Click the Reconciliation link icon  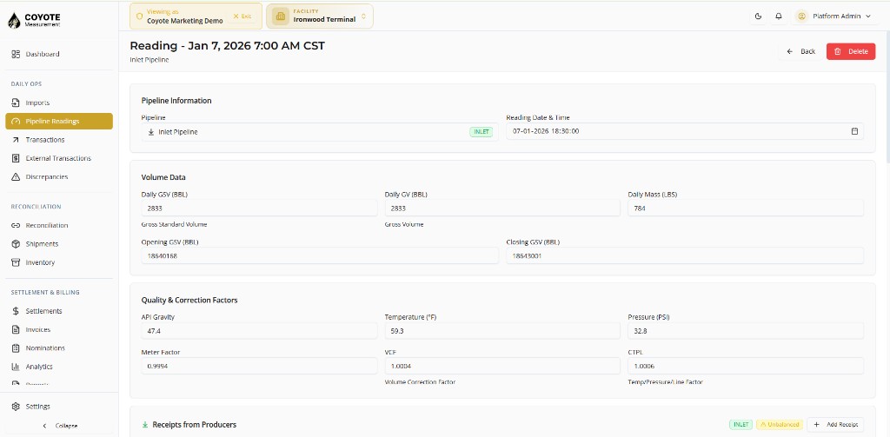16,225
